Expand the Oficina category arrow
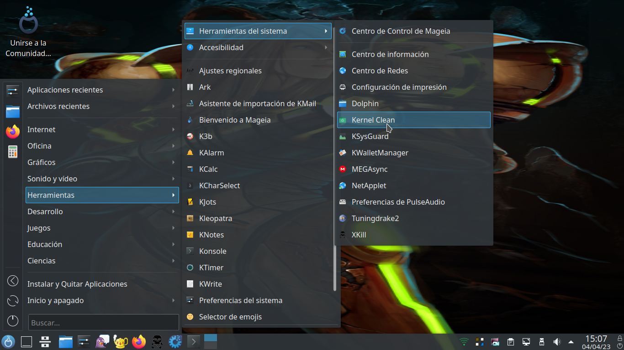The height and width of the screenshot is (350, 624). point(174,146)
